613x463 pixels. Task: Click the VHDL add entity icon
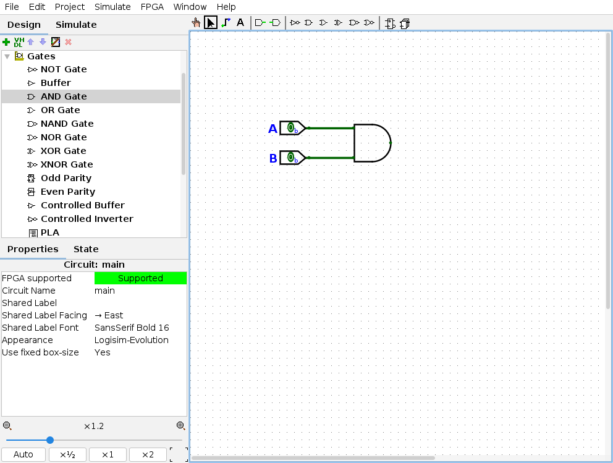coord(18,42)
